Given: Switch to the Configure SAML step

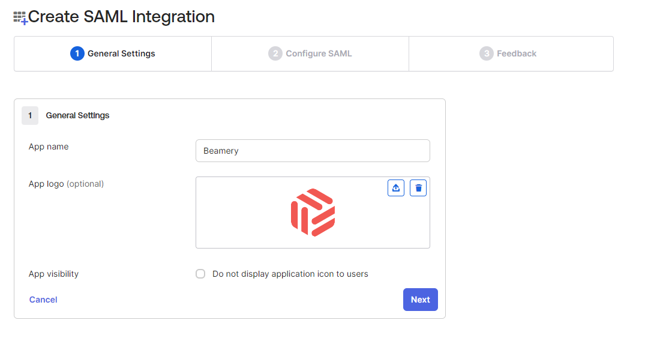Looking at the screenshot, I should pos(310,54).
